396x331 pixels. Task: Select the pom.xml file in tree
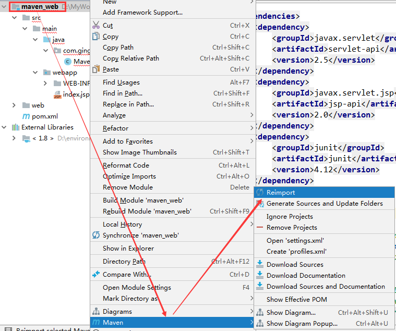click(45, 116)
